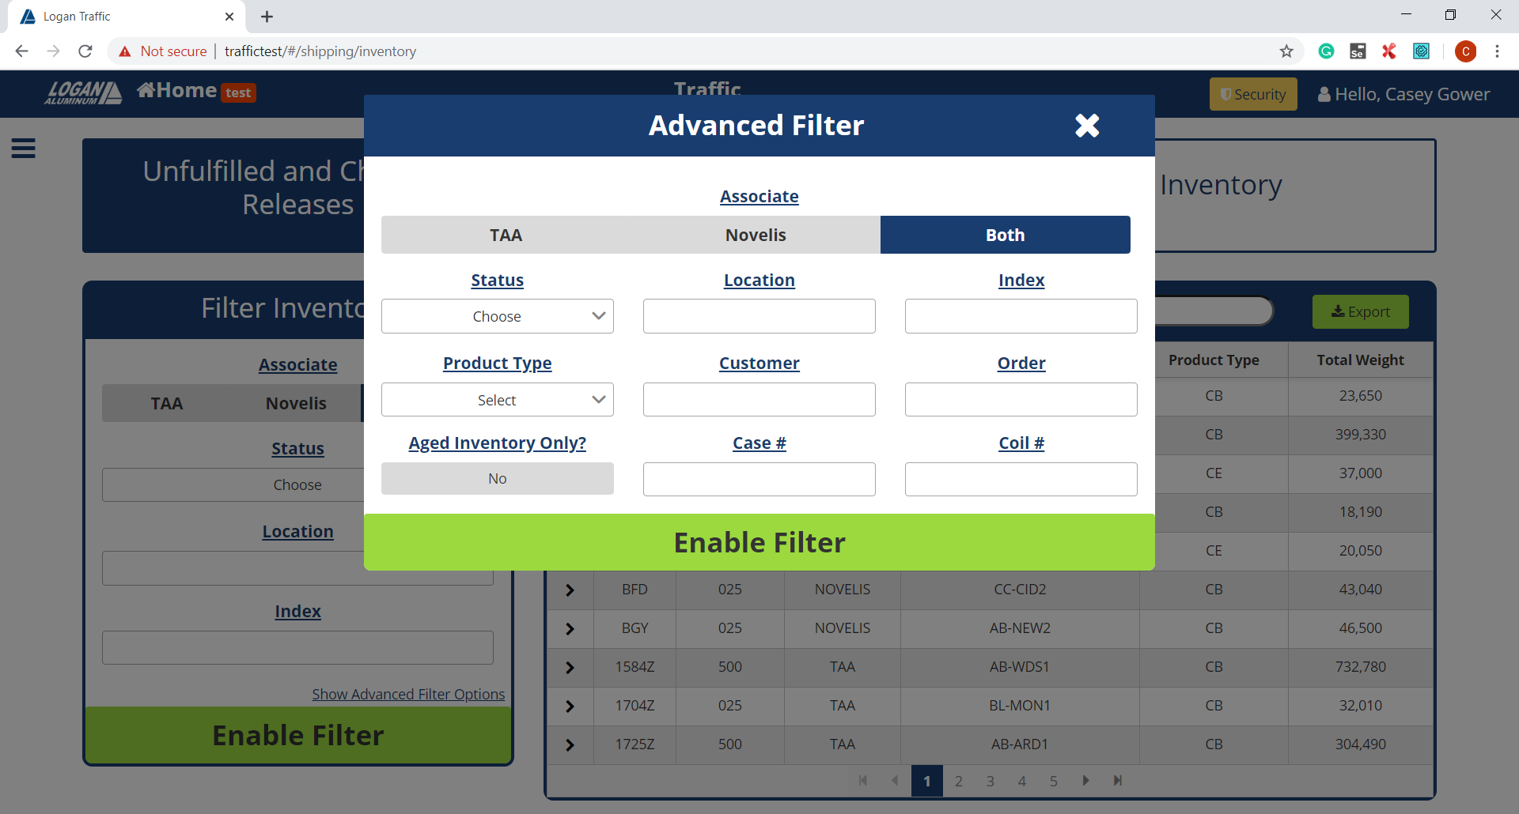Viewport: 1519px width, 814px height.
Task: Click the Logan Aluminum logo
Action: click(83, 92)
